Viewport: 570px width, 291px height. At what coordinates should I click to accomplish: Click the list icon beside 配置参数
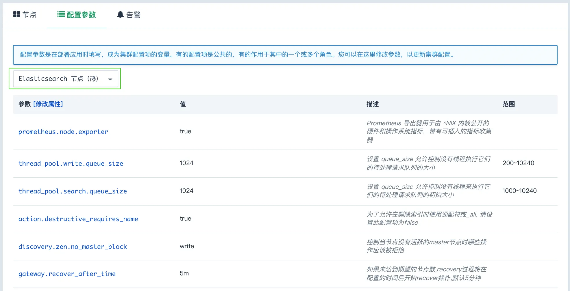(x=60, y=14)
